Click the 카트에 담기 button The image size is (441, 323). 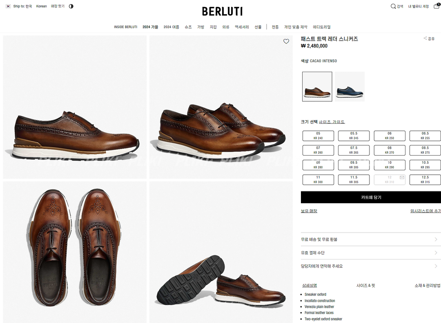pos(371,197)
